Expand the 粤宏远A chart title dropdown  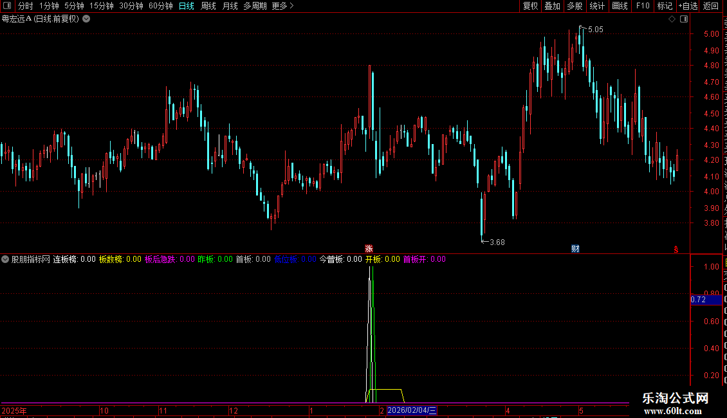[x=86, y=19]
